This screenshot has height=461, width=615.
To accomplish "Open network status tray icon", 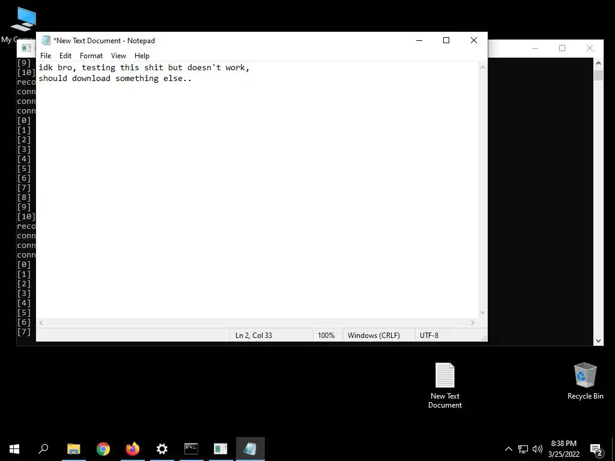I will 523,449.
